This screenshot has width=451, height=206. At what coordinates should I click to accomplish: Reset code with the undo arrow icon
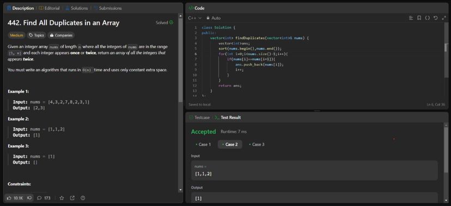pyautogui.click(x=435, y=18)
